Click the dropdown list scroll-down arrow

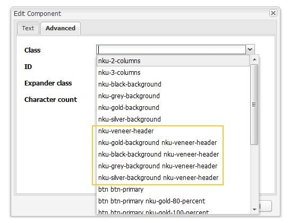click(x=254, y=210)
